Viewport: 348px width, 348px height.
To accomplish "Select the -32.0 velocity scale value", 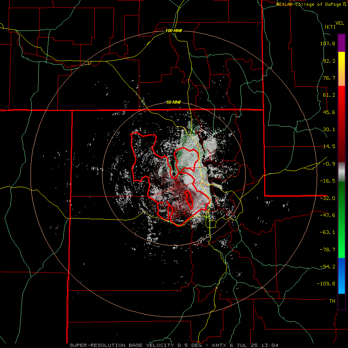I will [x=328, y=198].
